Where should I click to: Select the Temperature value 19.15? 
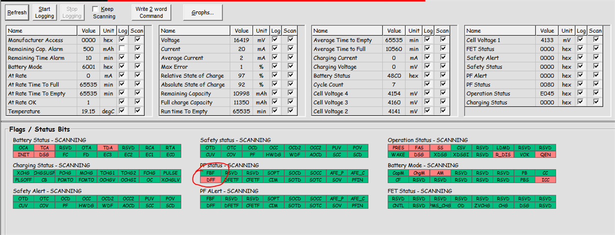point(88,111)
